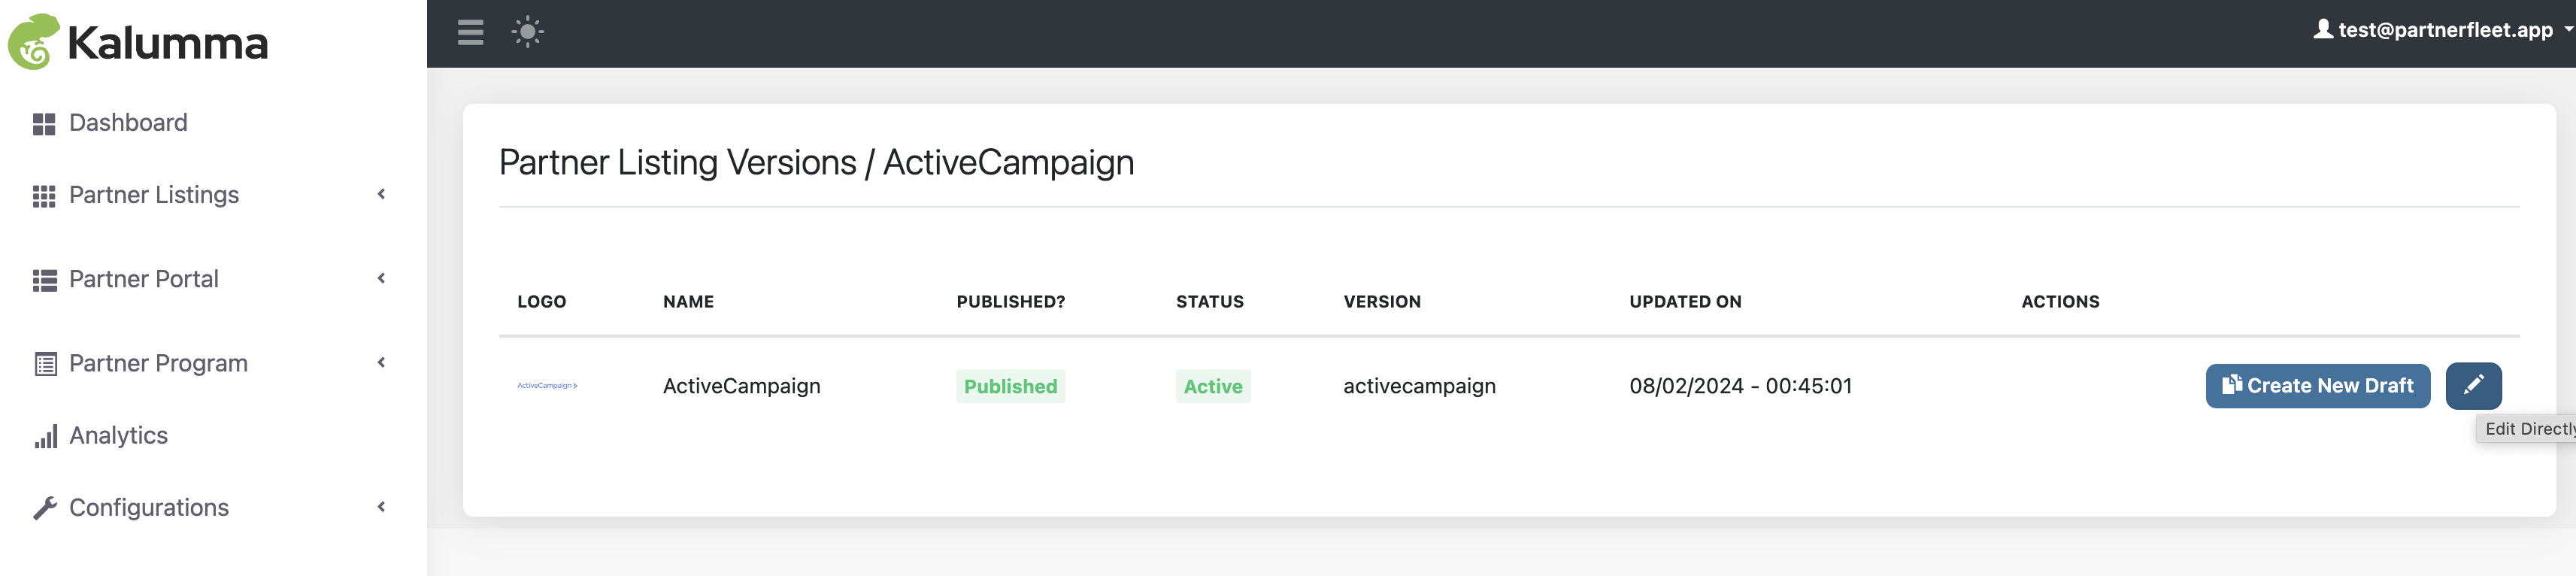Click the Configurations wrench icon
Image resolution: width=2576 pixels, height=576 pixels.
pyautogui.click(x=45, y=508)
